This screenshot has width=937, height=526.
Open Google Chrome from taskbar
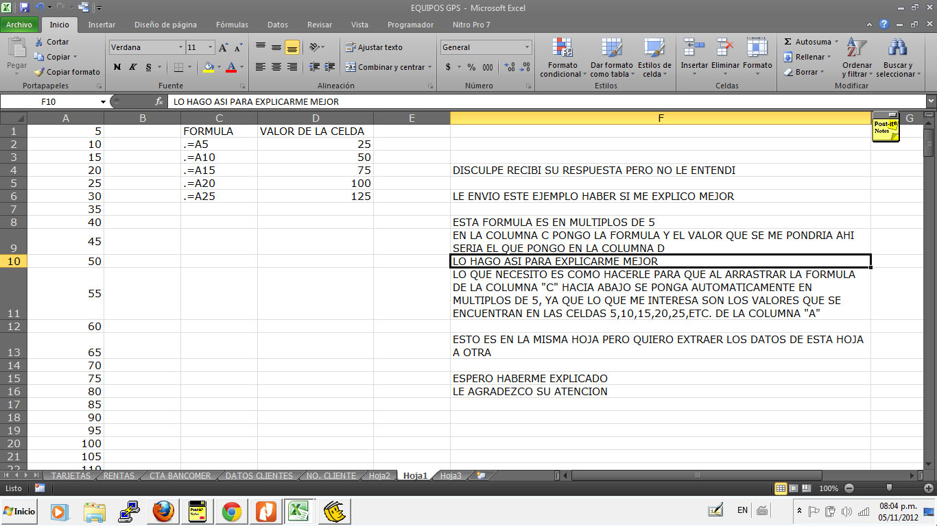(231, 511)
